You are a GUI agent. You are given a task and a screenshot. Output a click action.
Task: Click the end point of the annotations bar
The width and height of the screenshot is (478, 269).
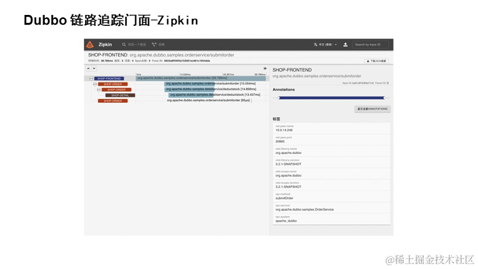(x=384, y=98)
